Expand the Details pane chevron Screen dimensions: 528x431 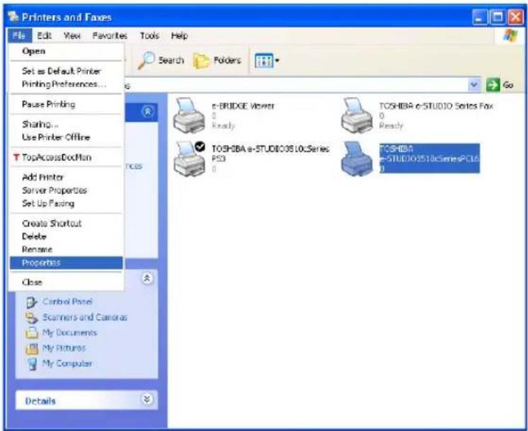147,400
